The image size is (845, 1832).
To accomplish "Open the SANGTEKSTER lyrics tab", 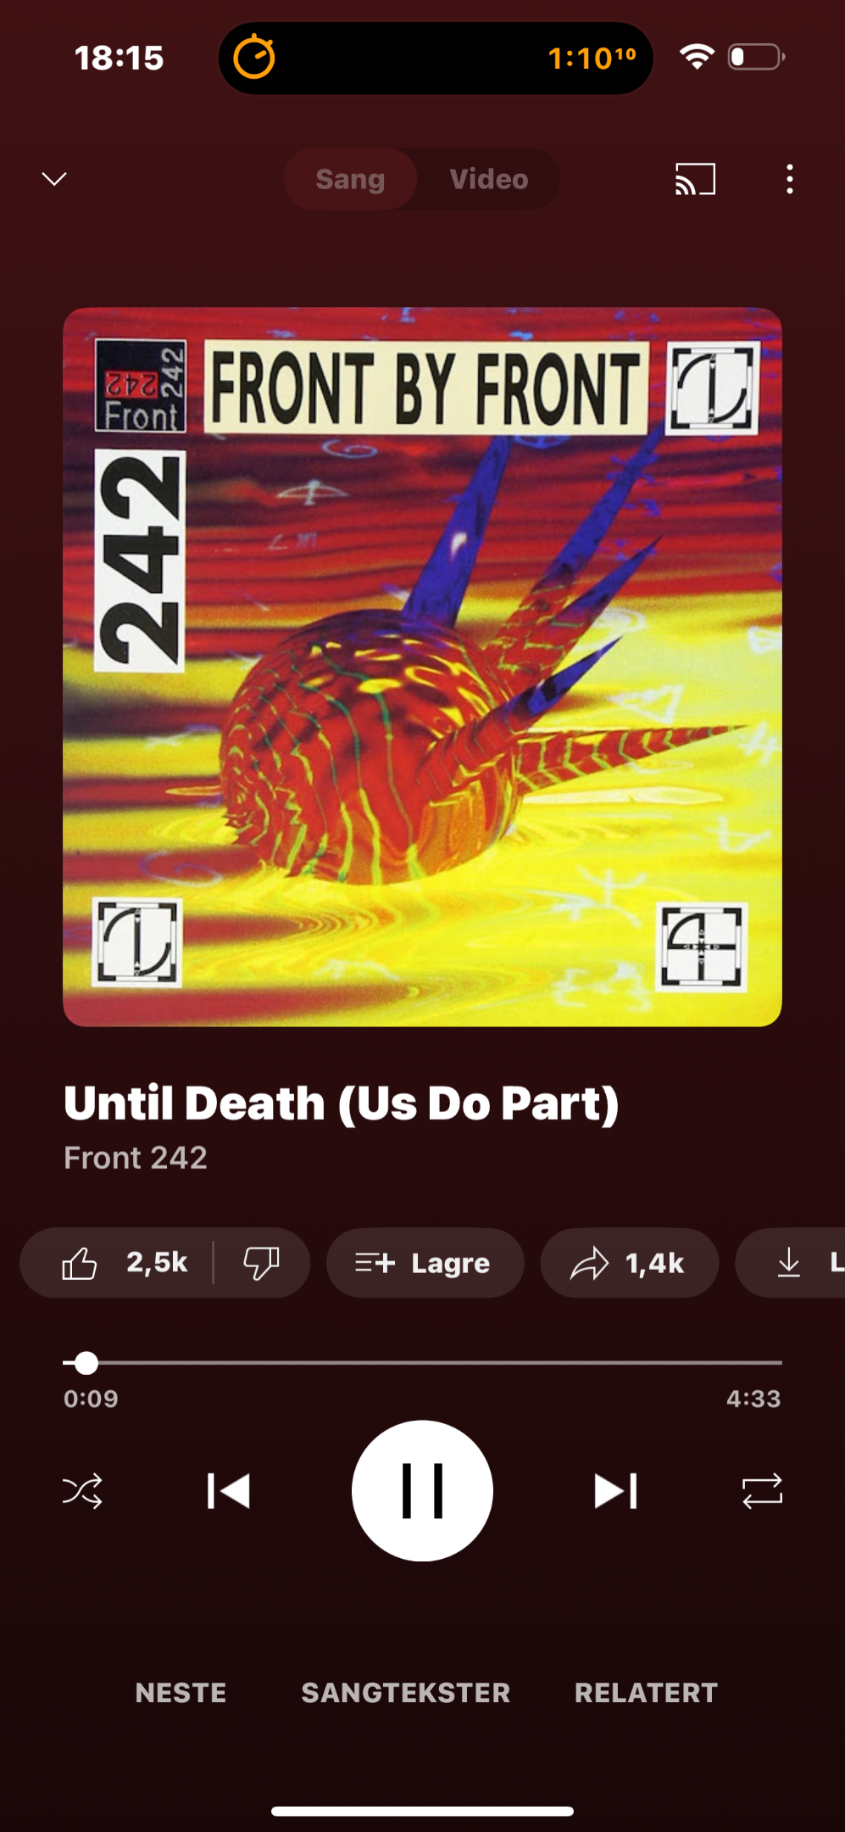I will 406,1693.
